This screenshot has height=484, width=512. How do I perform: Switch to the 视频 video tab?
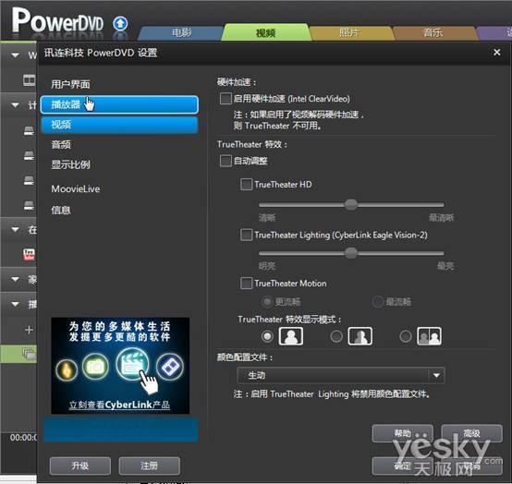(x=265, y=32)
